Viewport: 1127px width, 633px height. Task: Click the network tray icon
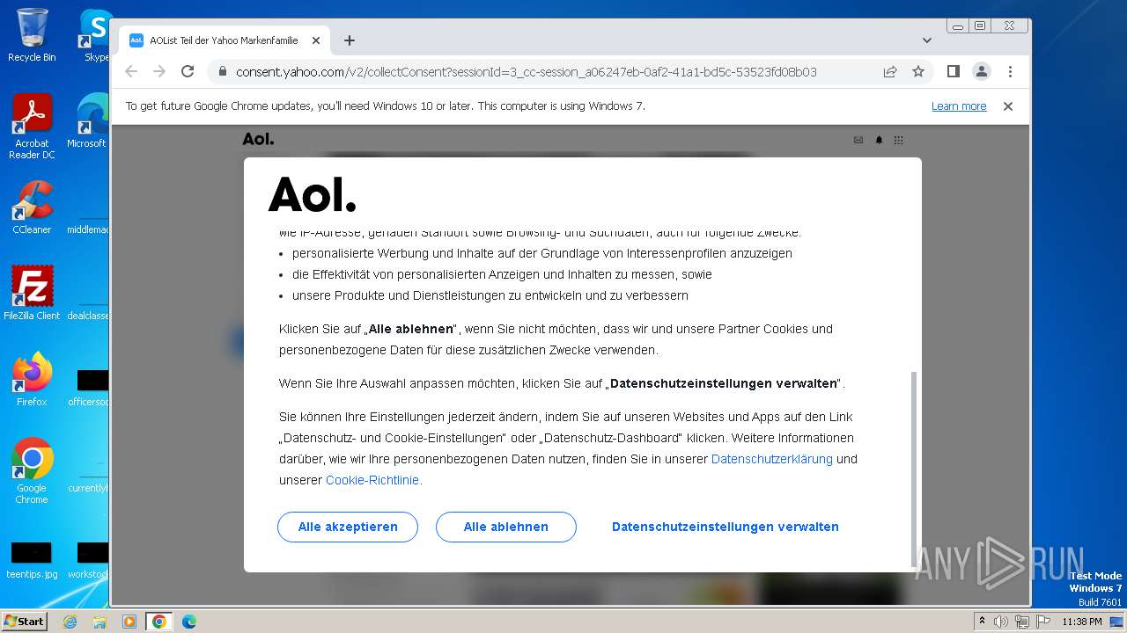1022,622
